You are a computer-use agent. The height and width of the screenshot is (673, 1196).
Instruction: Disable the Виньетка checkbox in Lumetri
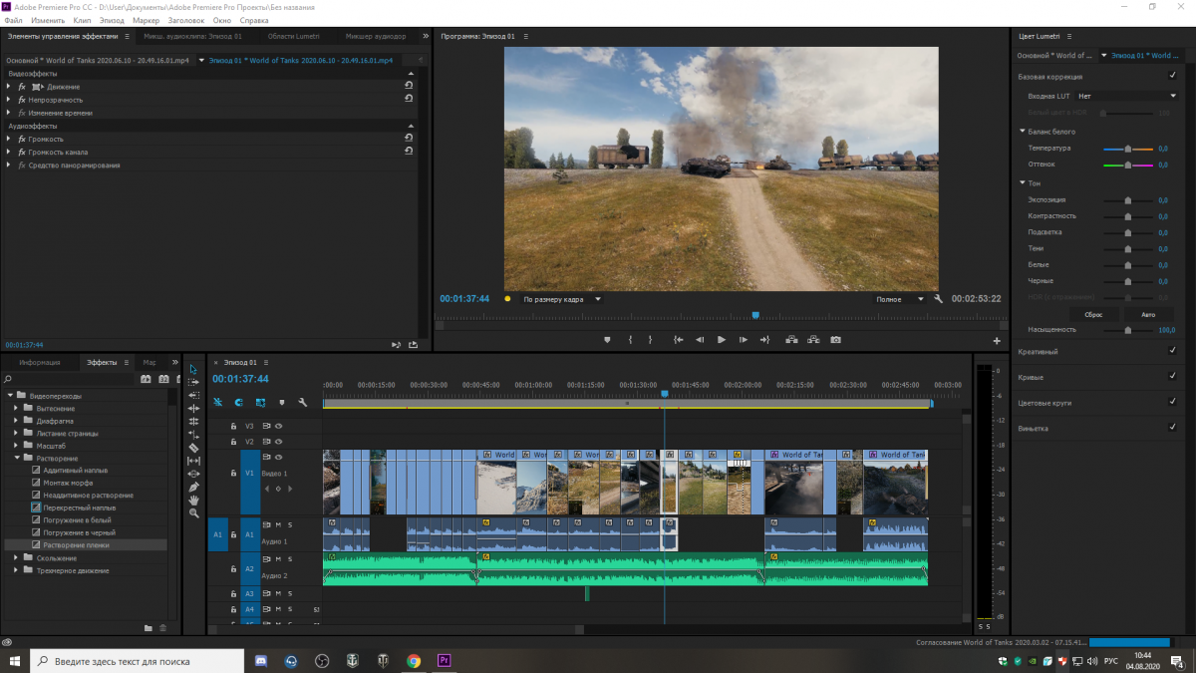click(1172, 428)
